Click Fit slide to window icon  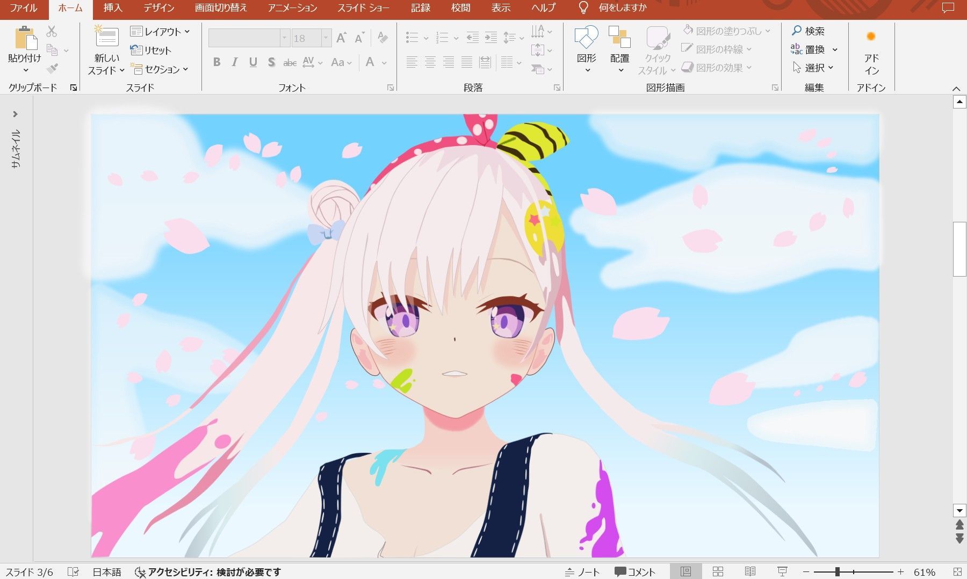pos(957,572)
